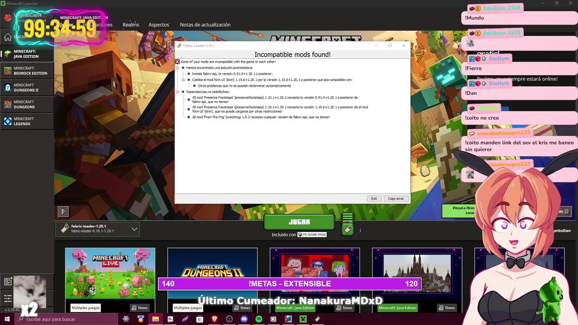Click the green JUGAR button
Image resolution: width=578 pixels, height=325 pixels.
[x=299, y=222]
